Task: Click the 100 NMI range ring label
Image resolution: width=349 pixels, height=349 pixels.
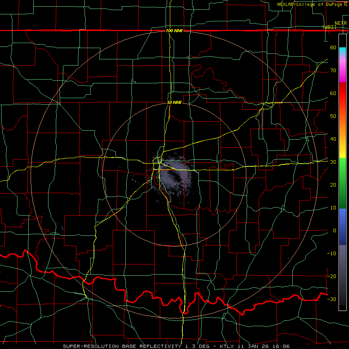Action: [x=174, y=31]
